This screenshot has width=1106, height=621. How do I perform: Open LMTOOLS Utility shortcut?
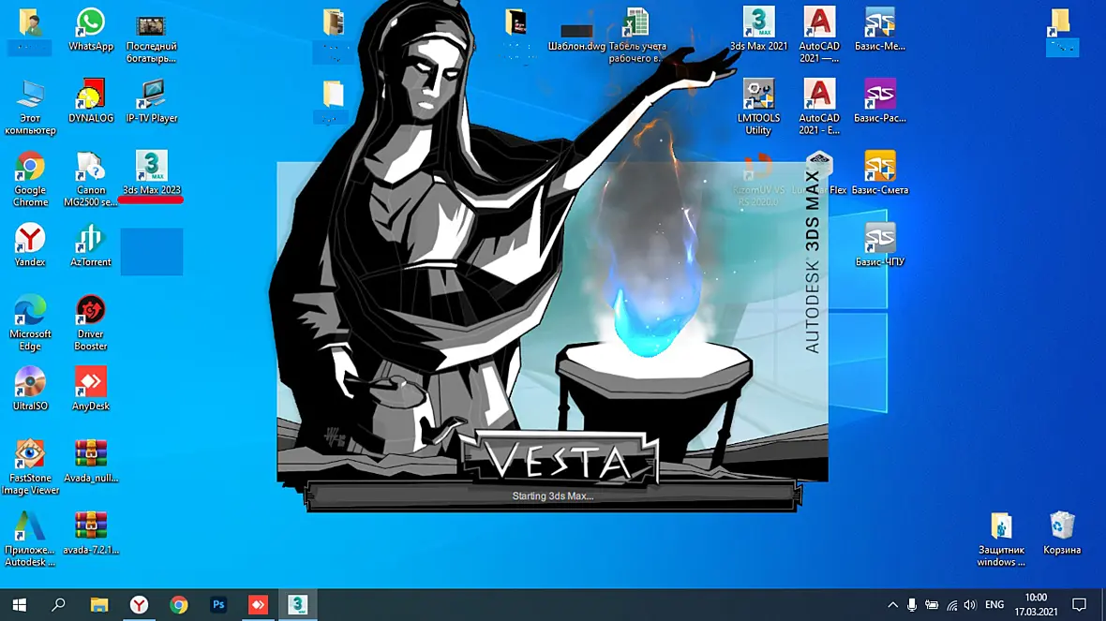coord(758,107)
